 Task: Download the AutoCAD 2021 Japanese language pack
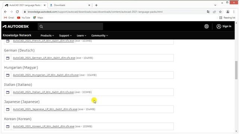[x=45, y=109]
